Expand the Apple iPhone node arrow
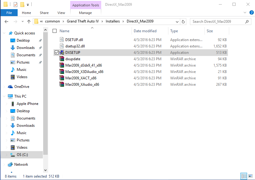The image size is (255, 180). pyautogui.click(x=7, y=104)
